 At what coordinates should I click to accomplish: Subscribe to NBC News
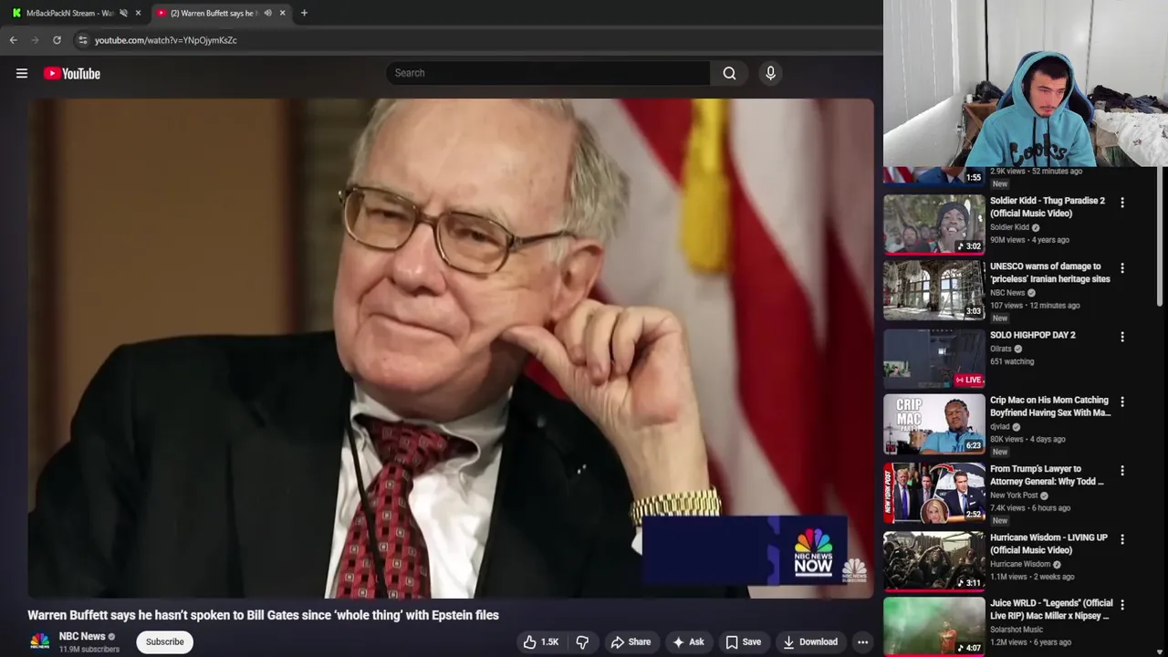click(x=165, y=641)
